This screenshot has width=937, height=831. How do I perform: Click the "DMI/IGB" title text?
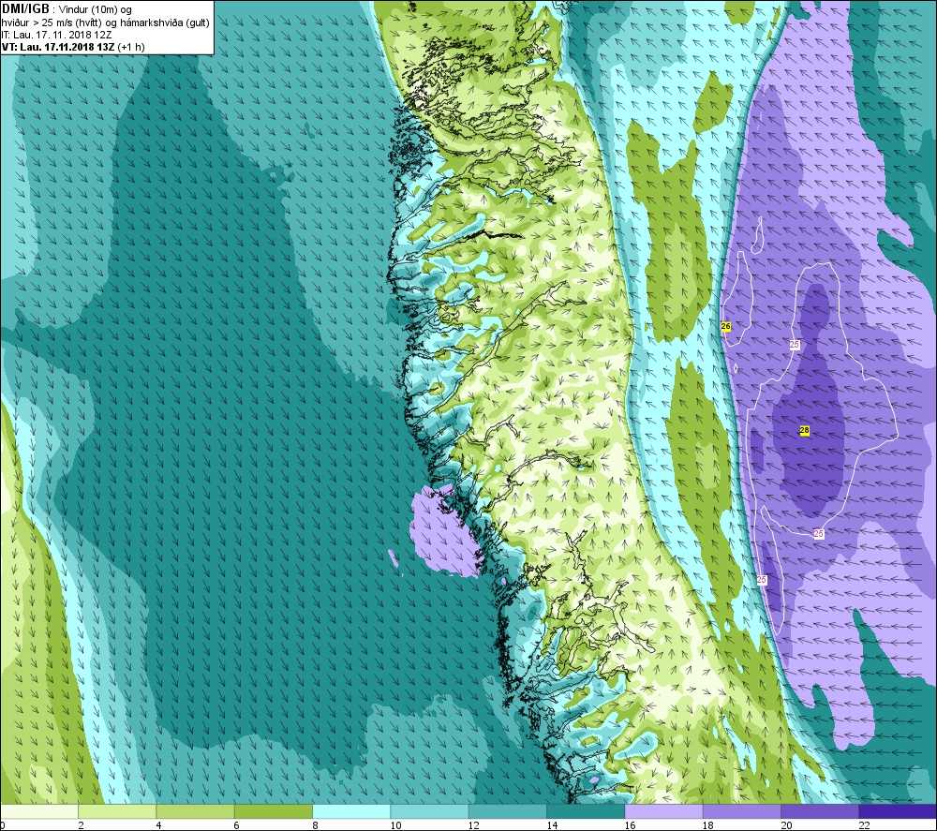coord(25,9)
